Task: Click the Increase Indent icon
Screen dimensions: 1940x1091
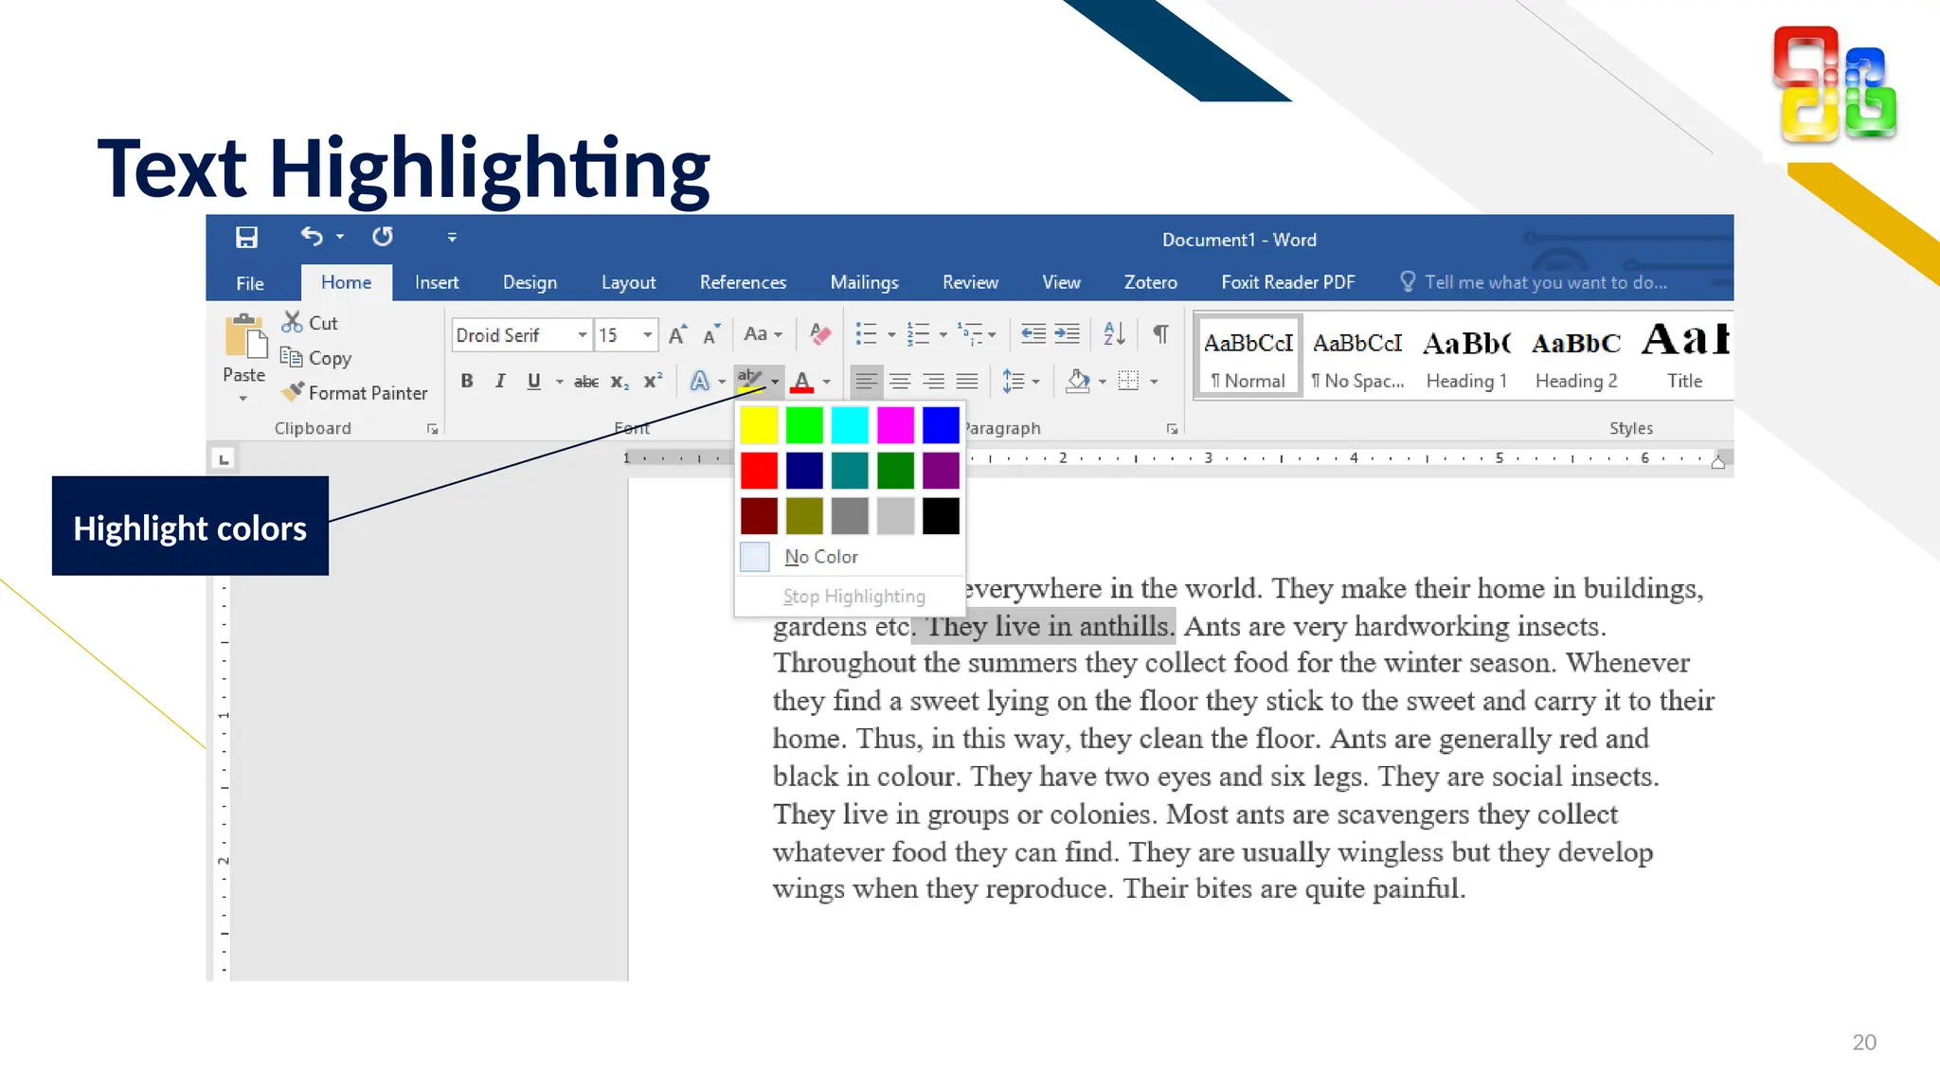Action: [x=1067, y=333]
